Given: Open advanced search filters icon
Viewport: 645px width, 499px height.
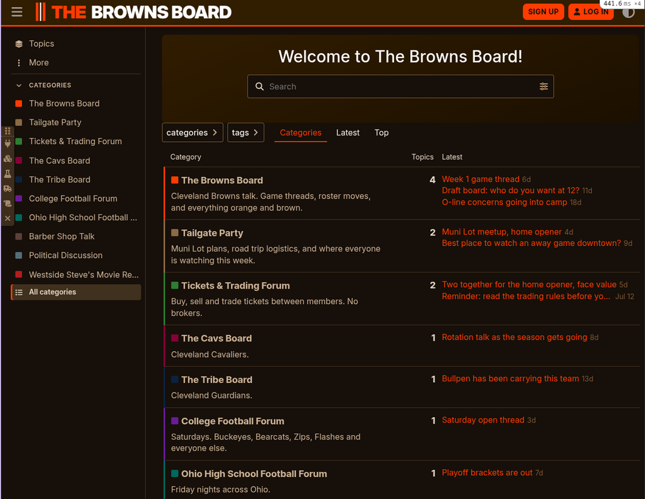Looking at the screenshot, I should [543, 87].
